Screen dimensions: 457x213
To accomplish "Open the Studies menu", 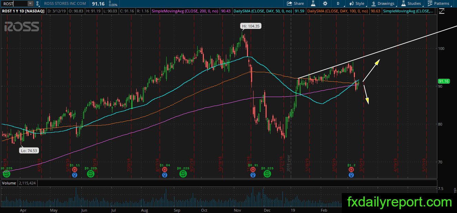I will 411,3.
